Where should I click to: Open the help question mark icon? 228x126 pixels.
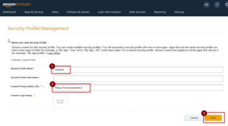(217, 5)
